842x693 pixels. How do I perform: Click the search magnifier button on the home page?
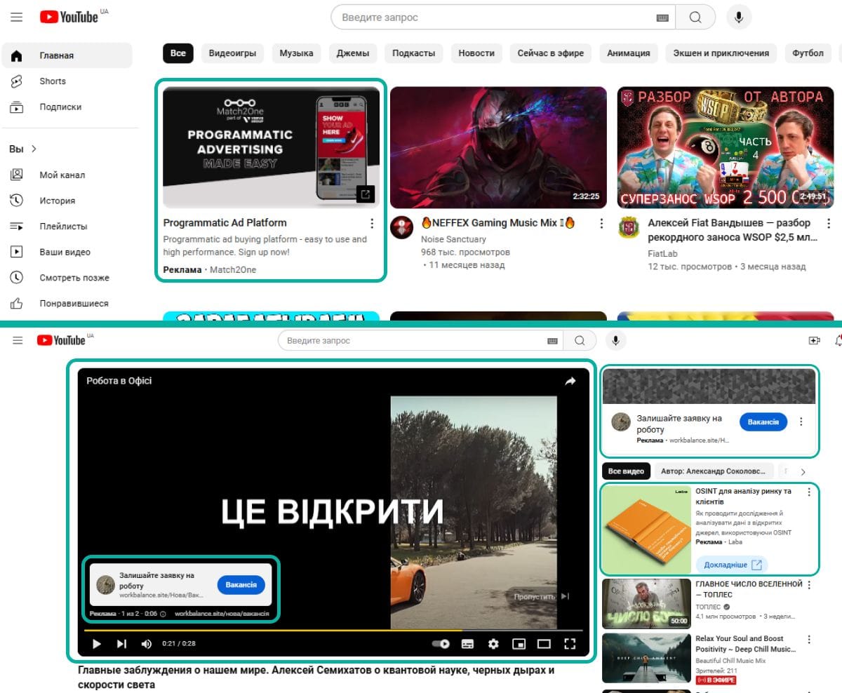pyautogui.click(x=695, y=17)
